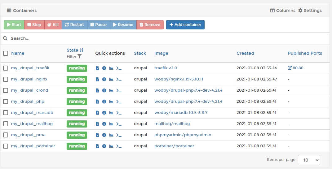Click the Add container button

click(x=185, y=25)
